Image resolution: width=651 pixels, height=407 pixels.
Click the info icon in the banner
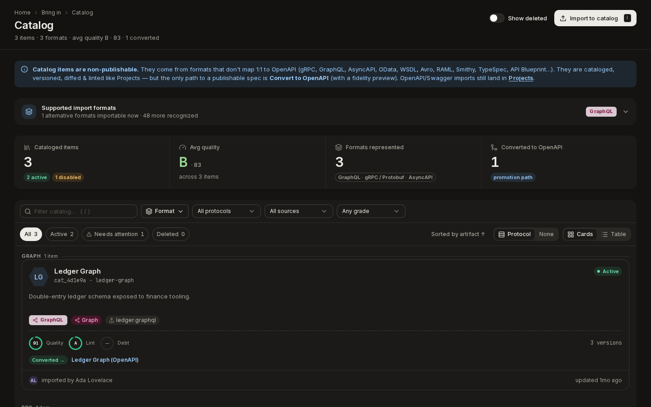click(x=24, y=69)
